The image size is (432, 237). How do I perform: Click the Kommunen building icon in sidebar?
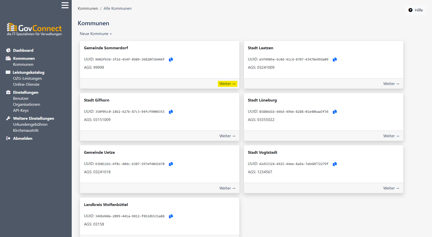pyautogui.click(x=8, y=58)
